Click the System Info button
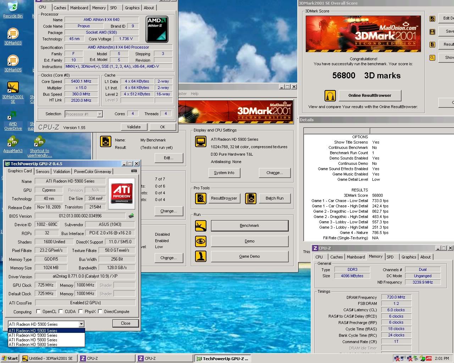 pos(224,173)
